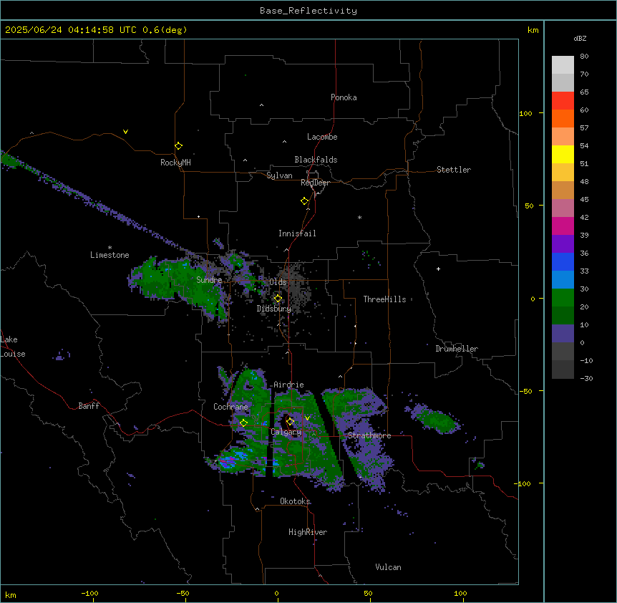617x603 pixels.
Task: Click the yellow V marker northwest of RockyMH
Action: pyautogui.click(x=125, y=132)
